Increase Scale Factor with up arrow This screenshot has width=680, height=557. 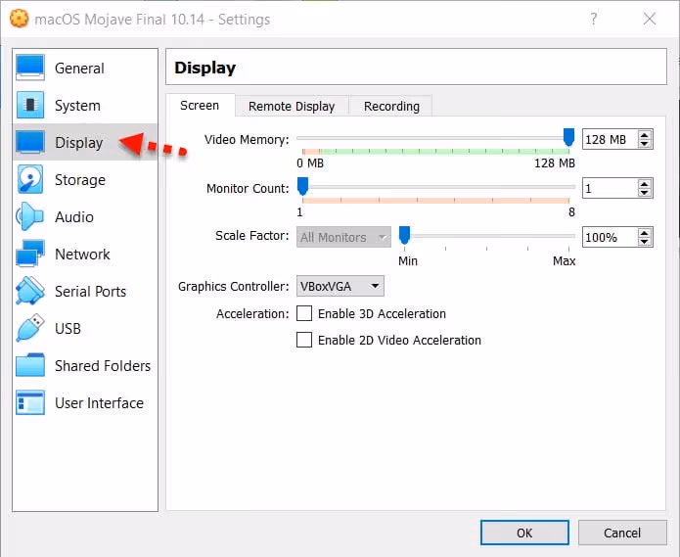[645, 233]
